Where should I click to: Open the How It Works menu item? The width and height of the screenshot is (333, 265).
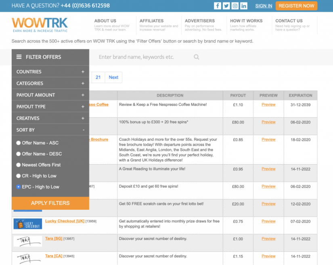[x=246, y=21]
